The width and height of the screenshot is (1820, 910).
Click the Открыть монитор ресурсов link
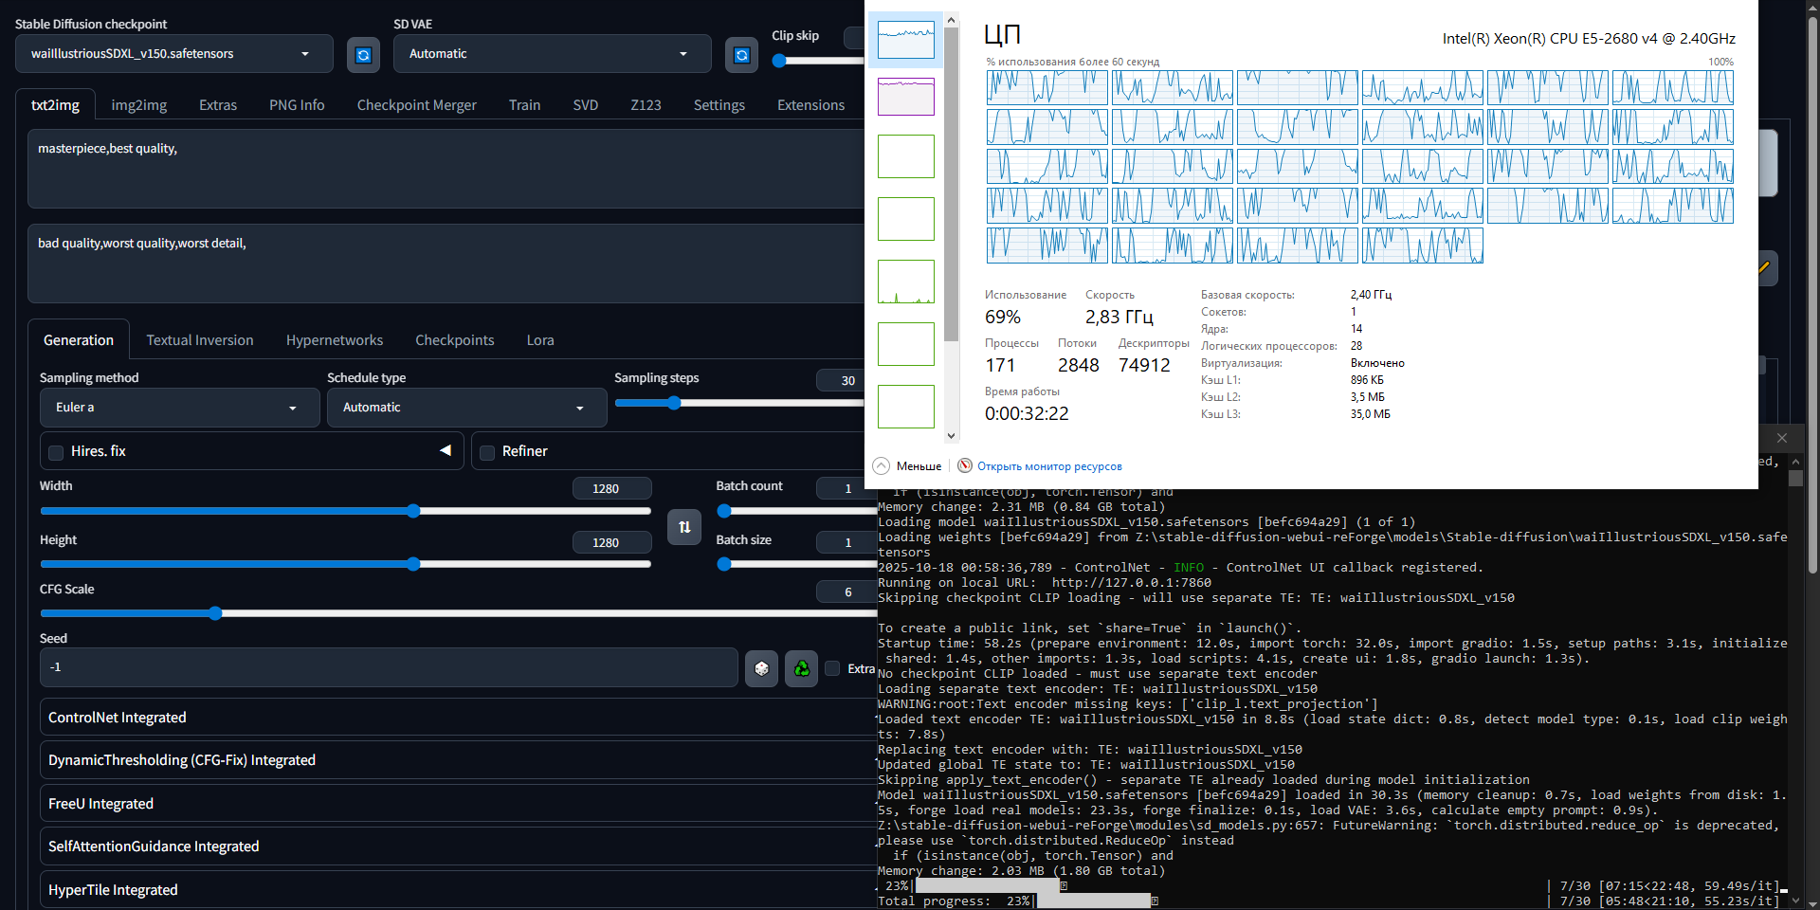point(1049,466)
